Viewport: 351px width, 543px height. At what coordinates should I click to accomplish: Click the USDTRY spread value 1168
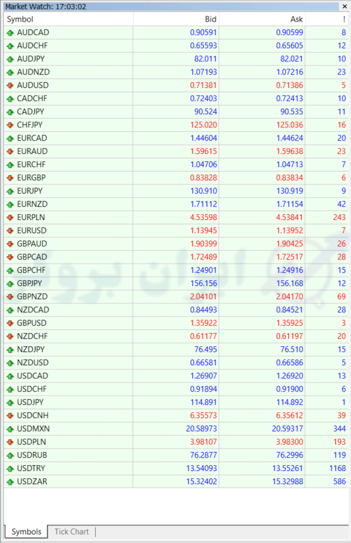(x=338, y=468)
